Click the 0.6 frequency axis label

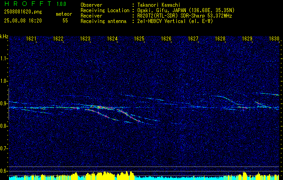(x=4, y=171)
